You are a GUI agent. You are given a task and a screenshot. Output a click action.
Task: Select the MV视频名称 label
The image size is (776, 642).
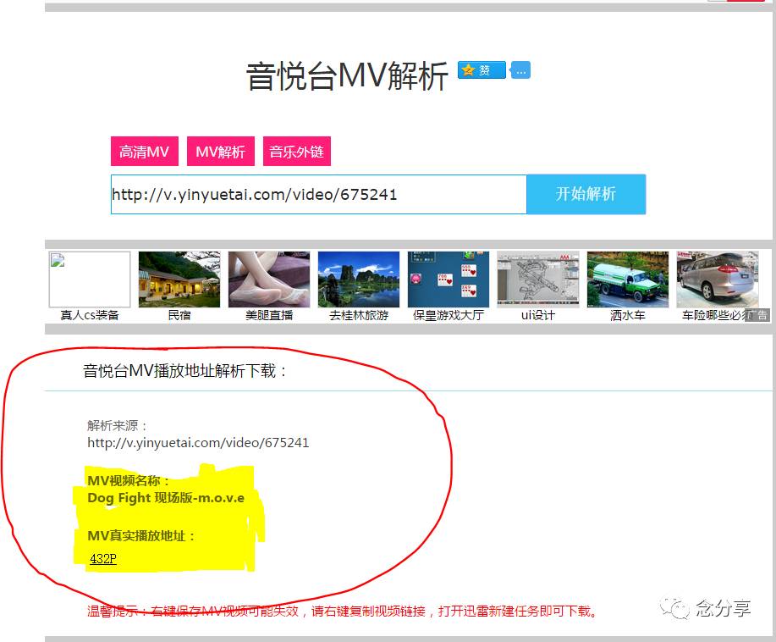pos(129,480)
